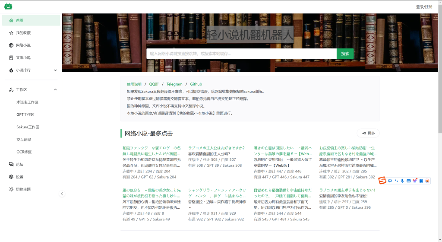Toggle the 中 Chinese input mode icon

click(x=390, y=181)
